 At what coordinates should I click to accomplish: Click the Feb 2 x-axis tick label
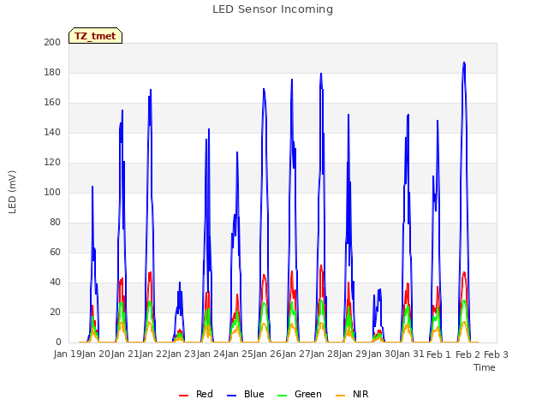(468, 354)
